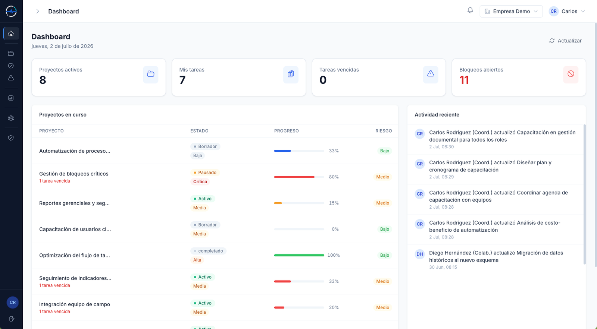Click the logout icon in sidebar
597x329 pixels.
12,319
